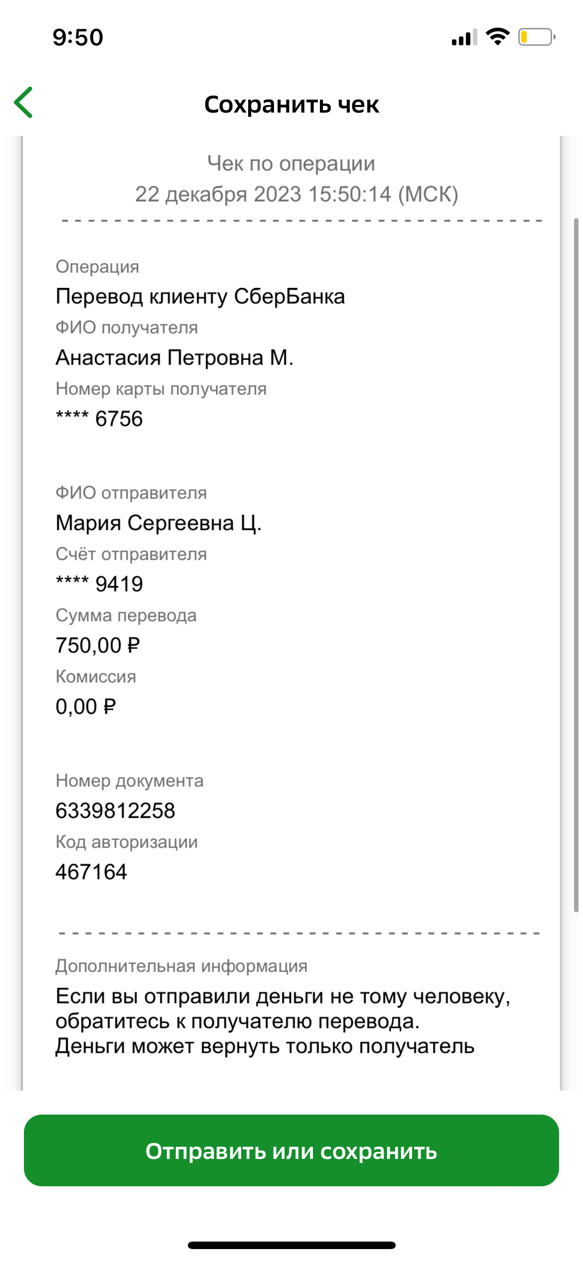Tap the cellular signal bars icon

tap(464, 37)
